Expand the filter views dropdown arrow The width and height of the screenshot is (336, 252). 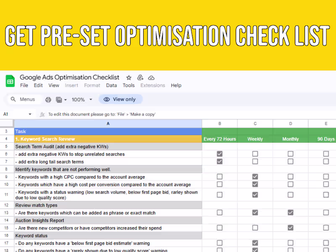[66, 100]
